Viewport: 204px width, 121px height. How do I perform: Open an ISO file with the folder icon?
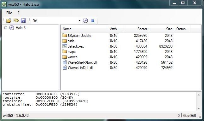(x=9, y=20)
